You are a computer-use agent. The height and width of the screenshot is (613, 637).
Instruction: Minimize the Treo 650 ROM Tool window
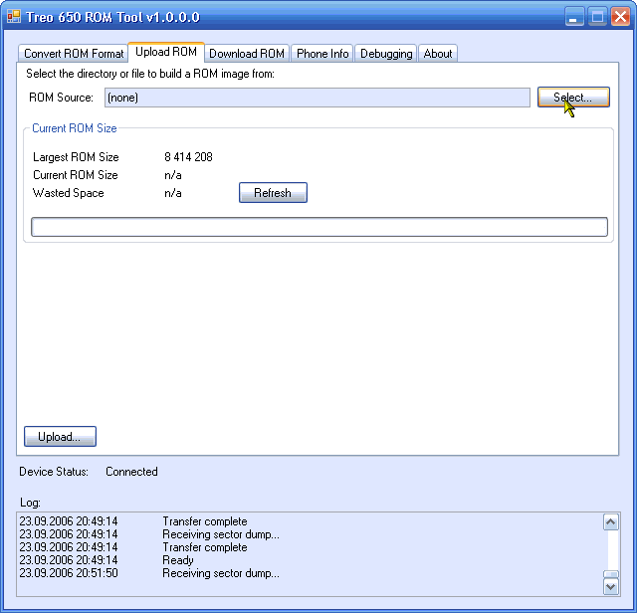point(574,17)
